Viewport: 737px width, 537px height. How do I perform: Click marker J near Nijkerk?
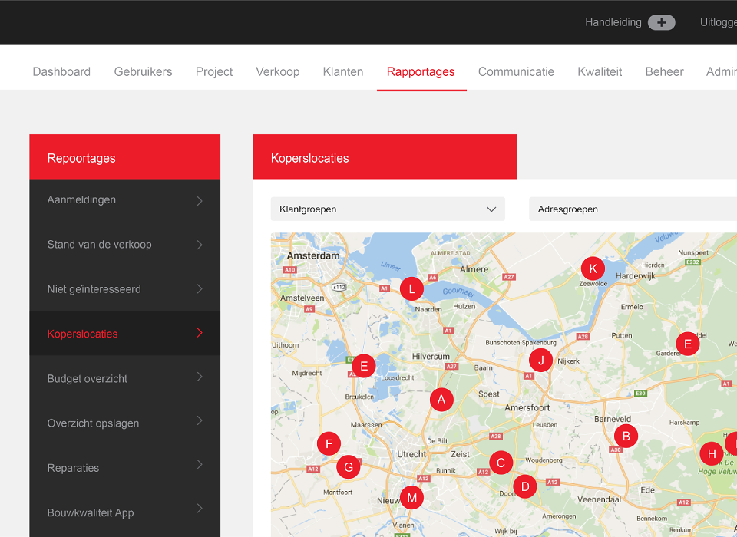tap(540, 360)
